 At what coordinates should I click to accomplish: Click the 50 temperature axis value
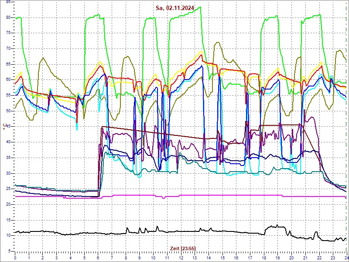pyautogui.click(x=8, y=111)
